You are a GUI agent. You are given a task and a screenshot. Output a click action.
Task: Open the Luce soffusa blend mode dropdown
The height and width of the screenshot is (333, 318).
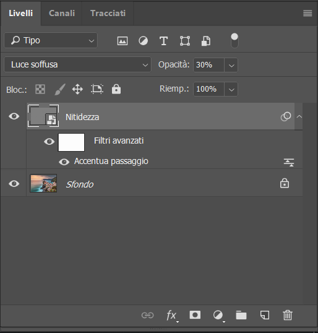tap(78, 64)
